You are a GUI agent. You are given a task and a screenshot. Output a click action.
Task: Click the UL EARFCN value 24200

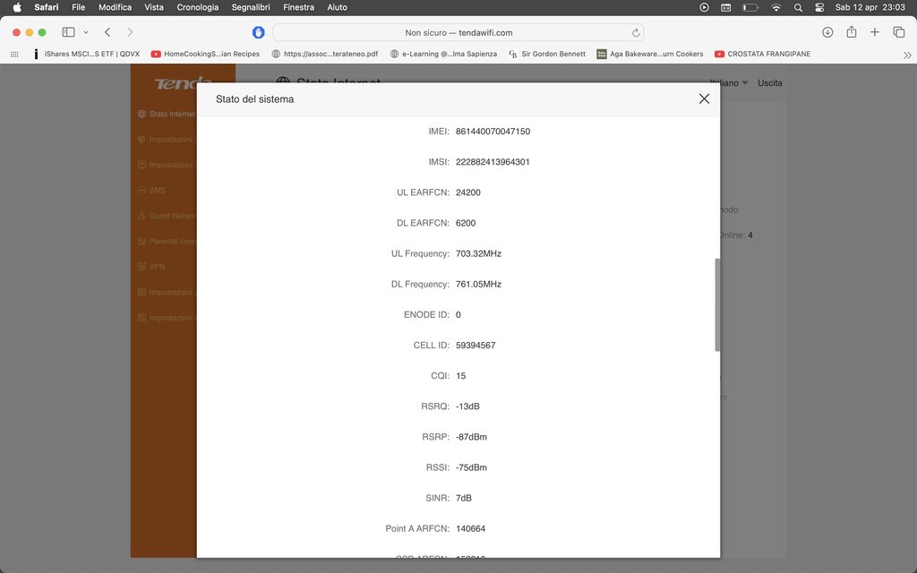(x=467, y=192)
